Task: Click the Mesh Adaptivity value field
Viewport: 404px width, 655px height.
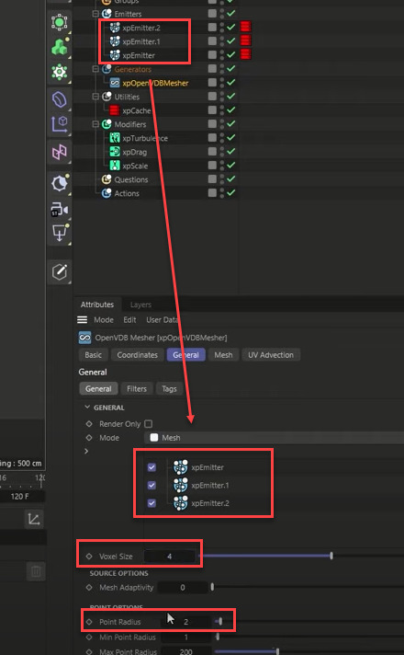Action: (183, 587)
